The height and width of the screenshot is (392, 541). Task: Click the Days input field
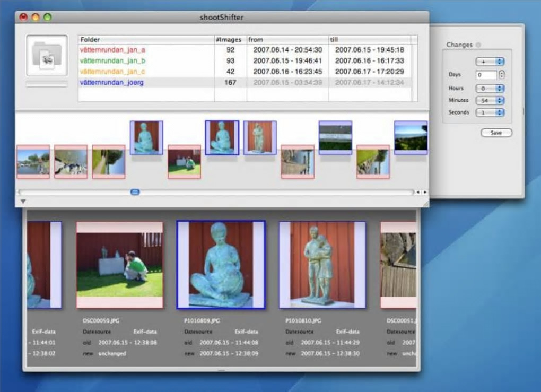pos(486,75)
